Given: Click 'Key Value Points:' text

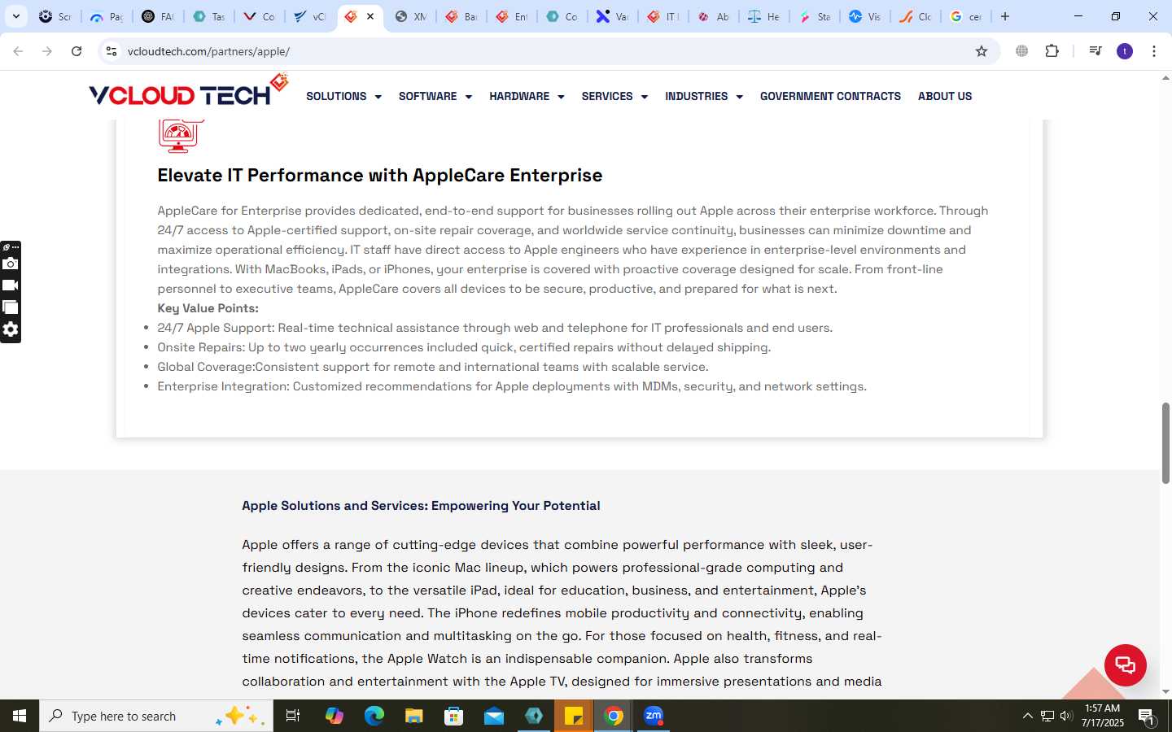Looking at the screenshot, I should (208, 308).
